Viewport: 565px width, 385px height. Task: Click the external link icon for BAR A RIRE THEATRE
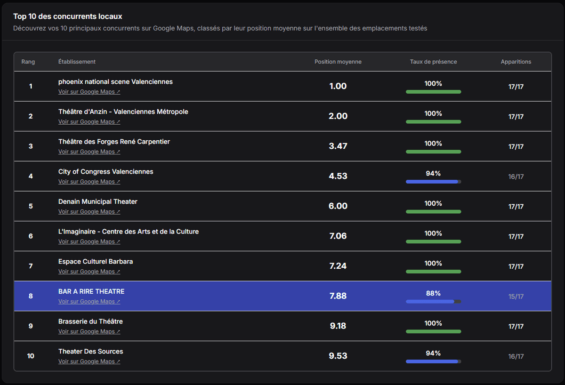click(118, 302)
